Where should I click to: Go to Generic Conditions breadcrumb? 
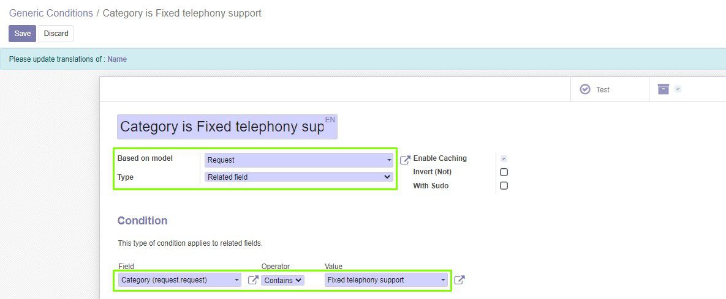51,13
